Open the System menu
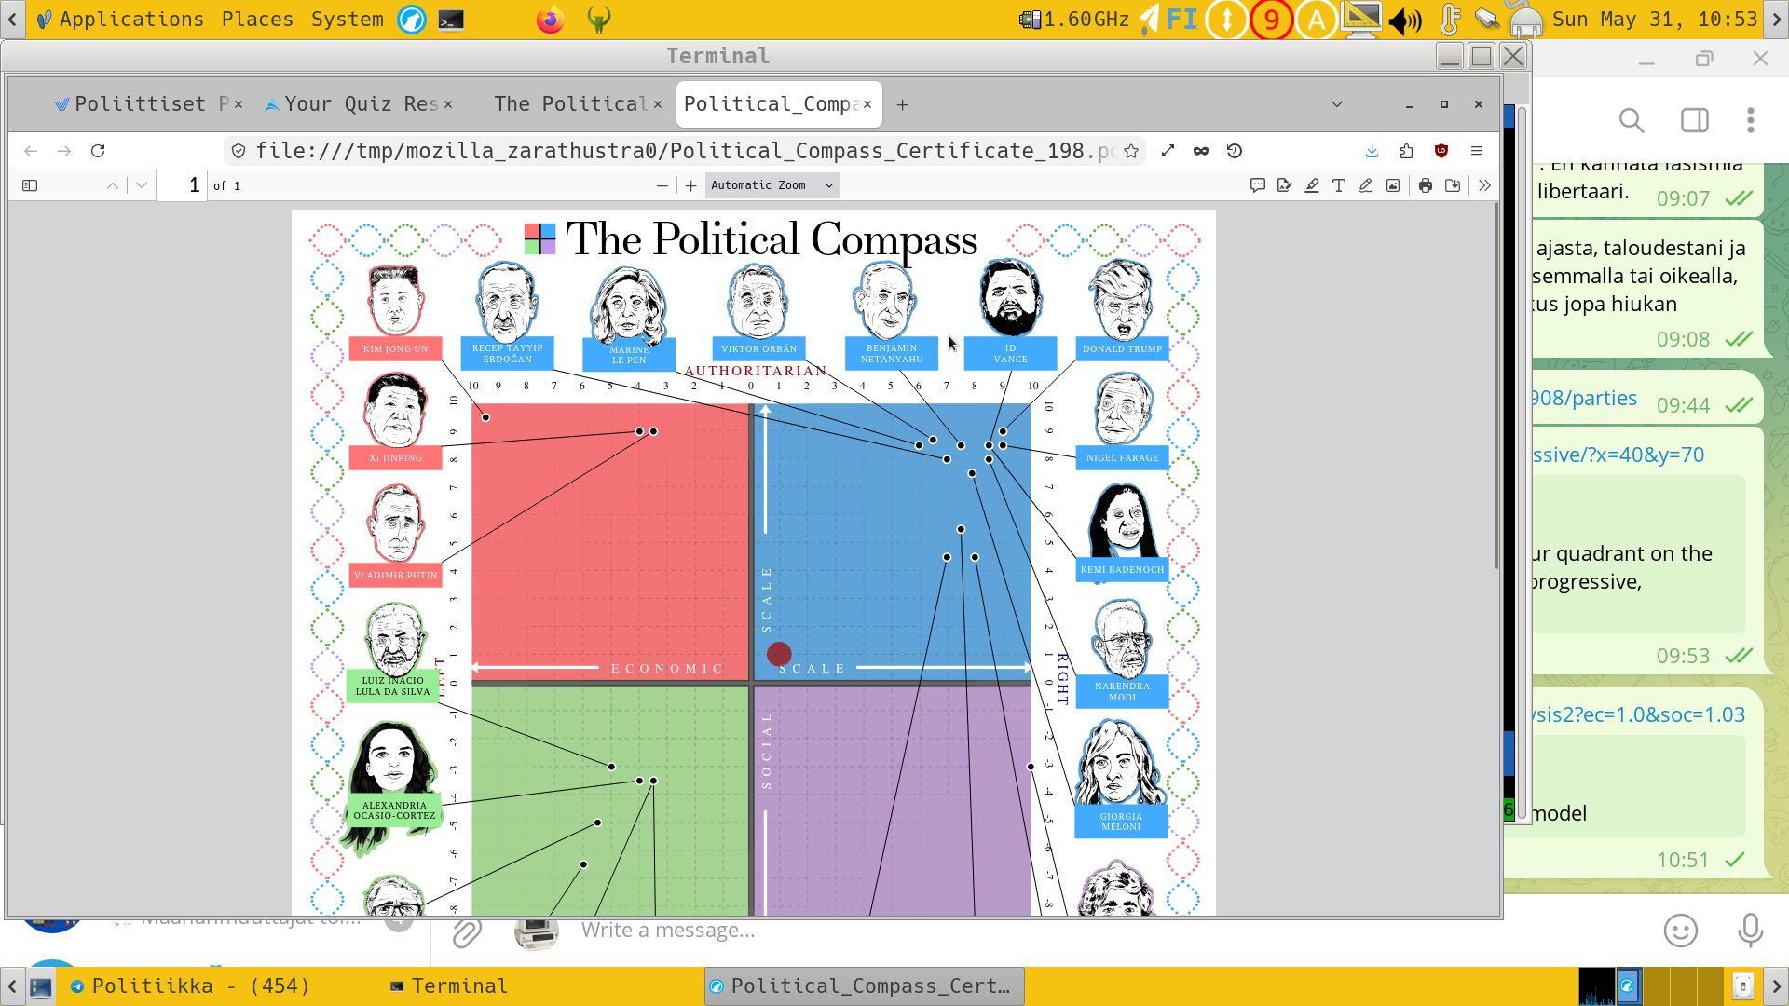The image size is (1789, 1006). click(x=347, y=20)
